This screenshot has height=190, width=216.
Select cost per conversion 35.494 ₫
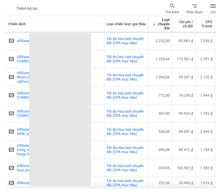[x=186, y=183]
